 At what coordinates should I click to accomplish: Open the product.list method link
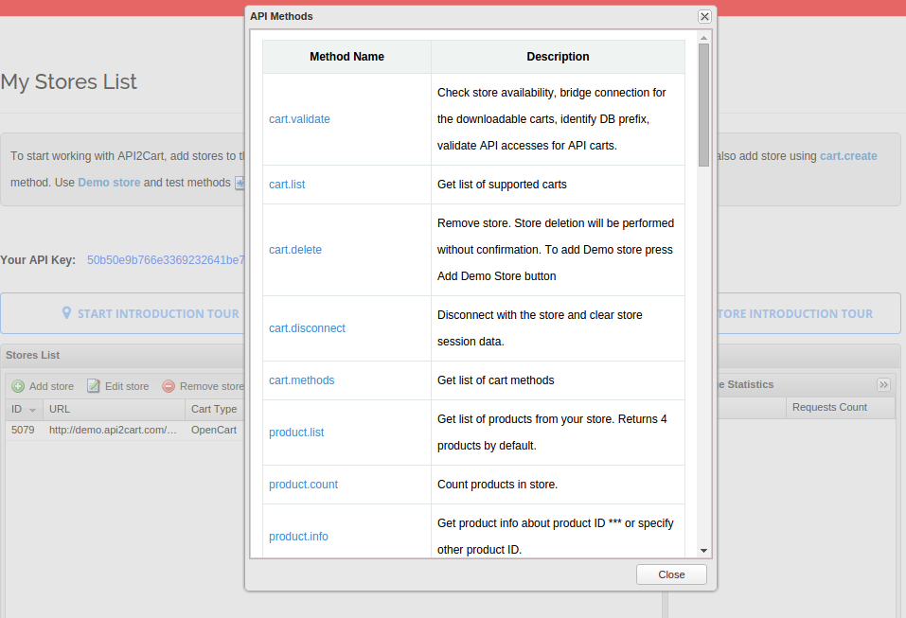point(296,432)
